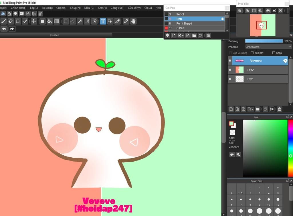Delete the selected layer with the trash icon

click(x=280, y=109)
